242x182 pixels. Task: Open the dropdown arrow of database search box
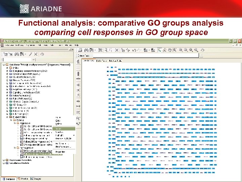coord(34,60)
